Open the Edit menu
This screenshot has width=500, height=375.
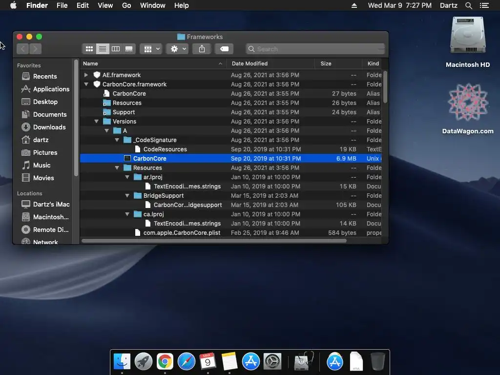point(83,5)
